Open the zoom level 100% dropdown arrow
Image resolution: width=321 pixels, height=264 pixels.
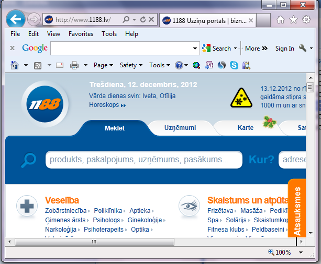coord(301,253)
